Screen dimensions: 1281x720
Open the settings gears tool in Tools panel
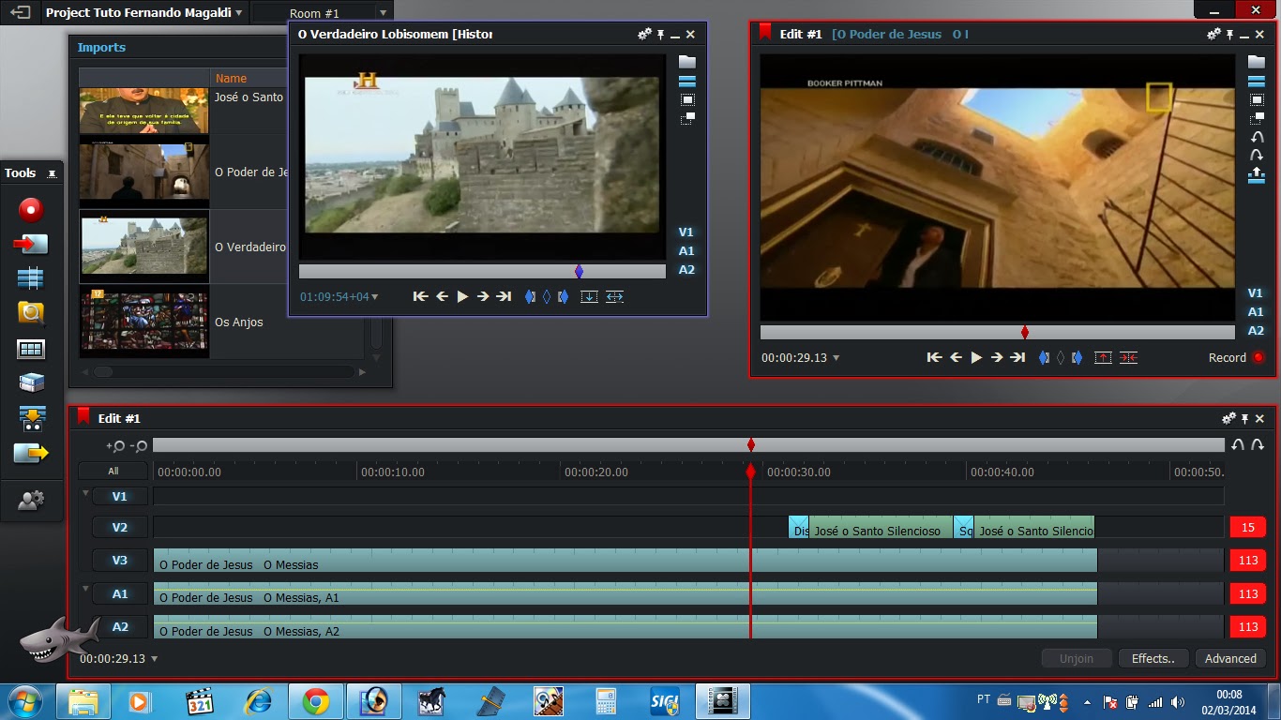tap(31, 501)
